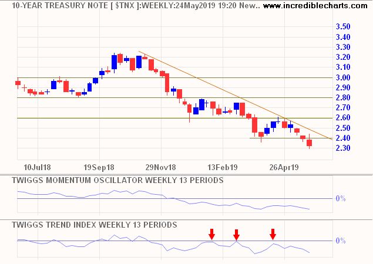Screen dimensions: 373x264
Task: Click the 29Nov18 date label
Action: (160, 167)
